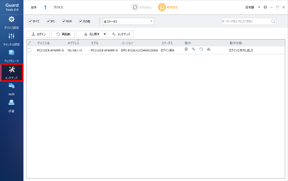Tick checkbox for device IPC2122LB-AF40WK-G row
This screenshot has width=288, height=181.
point(29,50)
